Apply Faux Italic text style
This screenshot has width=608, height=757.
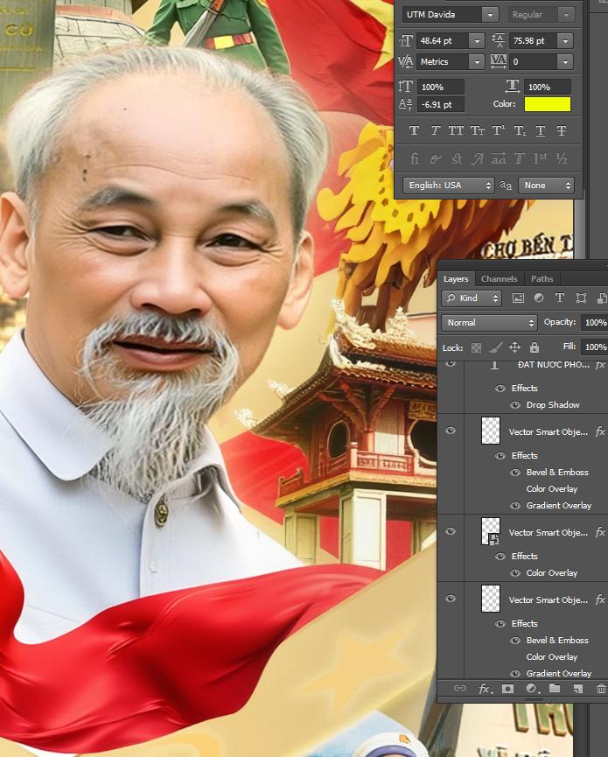pyautogui.click(x=435, y=131)
